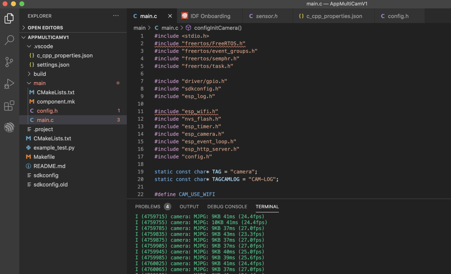Open the Explorer view icon
The image size is (451, 274).
pos(9,18)
